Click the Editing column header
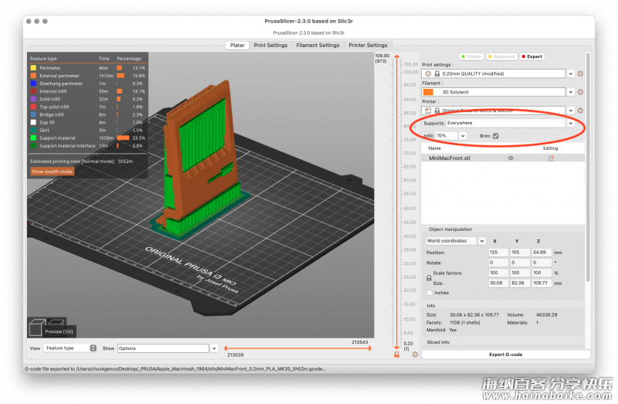The width and height of the screenshot is (618, 404). [x=550, y=148]
